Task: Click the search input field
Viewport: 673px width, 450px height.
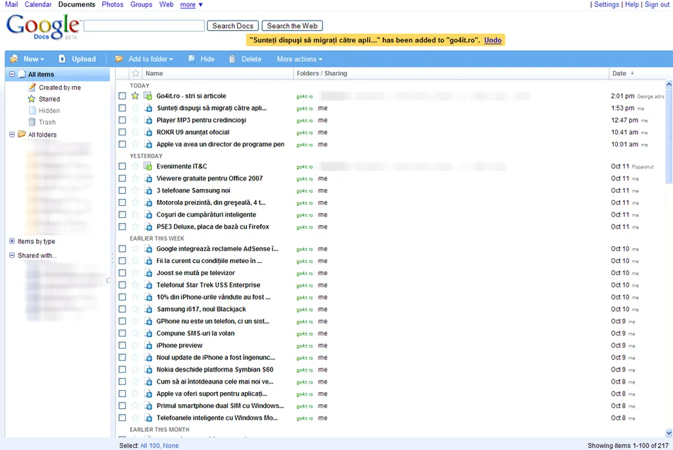Action: (144, 26)
